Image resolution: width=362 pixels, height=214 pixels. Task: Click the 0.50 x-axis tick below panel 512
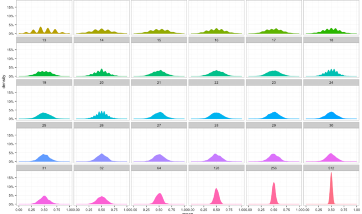(x=331, y=209)
